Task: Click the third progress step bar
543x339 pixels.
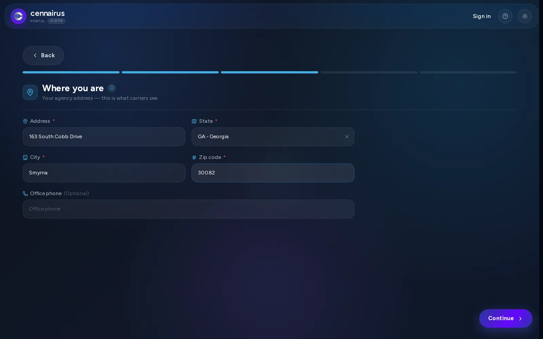Action: coord(269,72)
